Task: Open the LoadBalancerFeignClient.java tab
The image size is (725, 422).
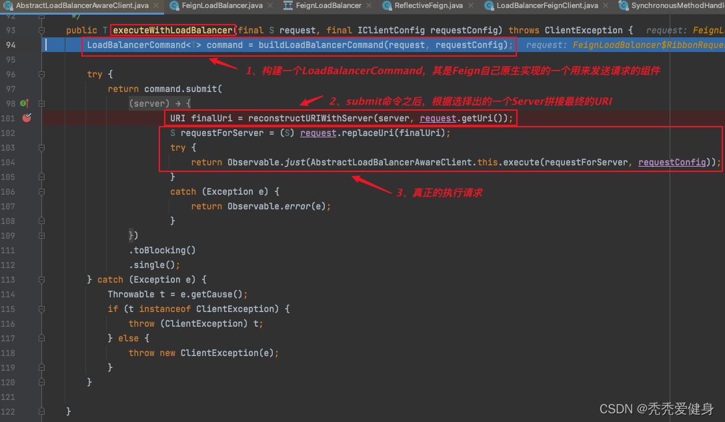Action: (x=547, y=5)
